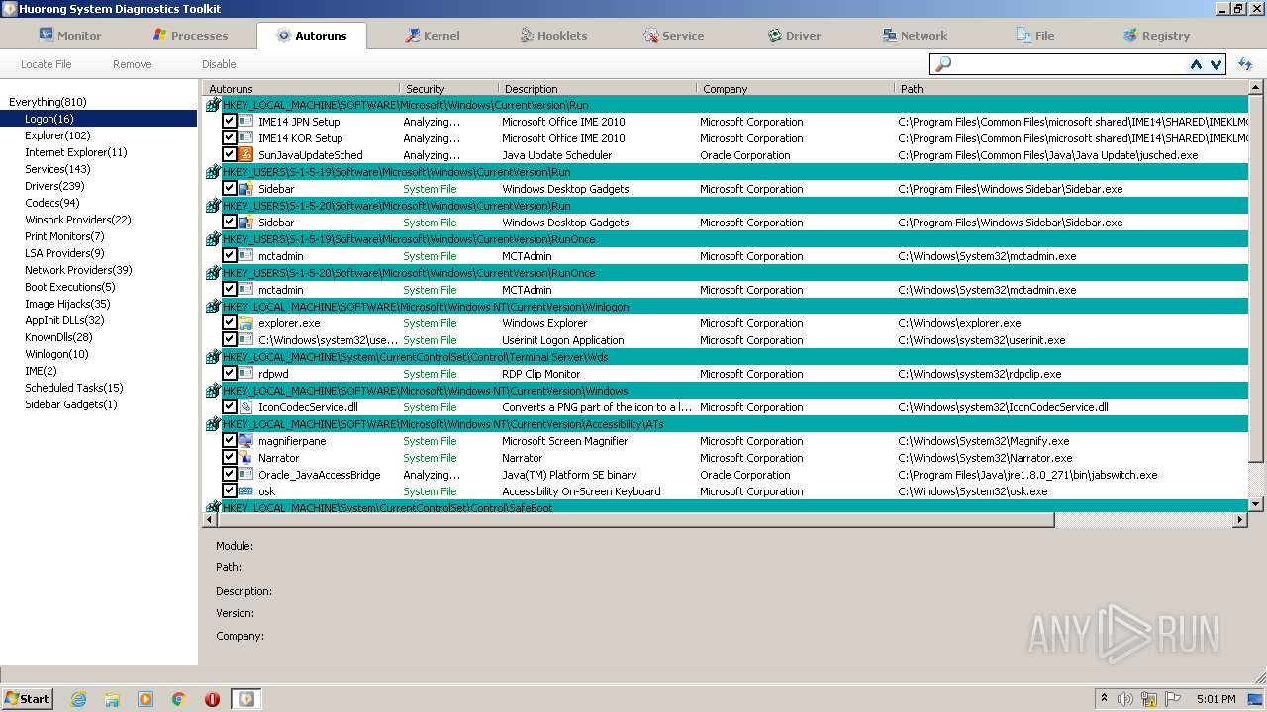Sort by the Autoruns column header
Image resolution: width=1267 pixels, height=712 pixels.
click(x=302, y=89)
